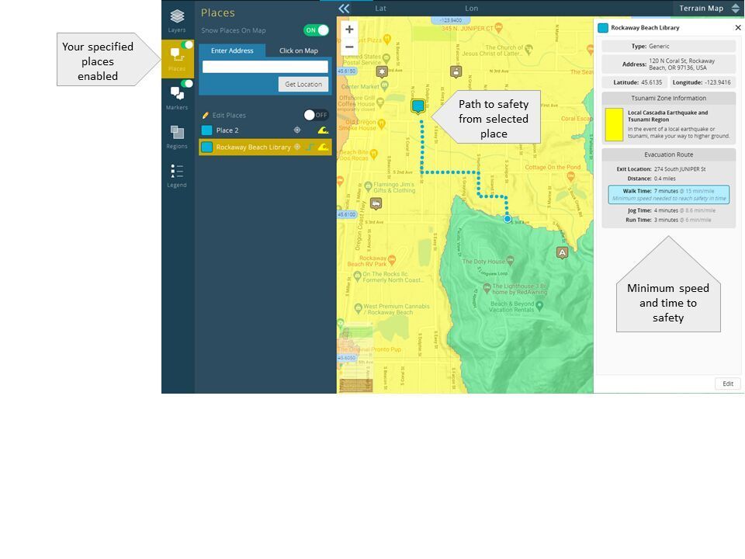This screenshot has height=559, width=745.
Task: Collapse the side panel with double chevron
Action: (x=344, y=9)
